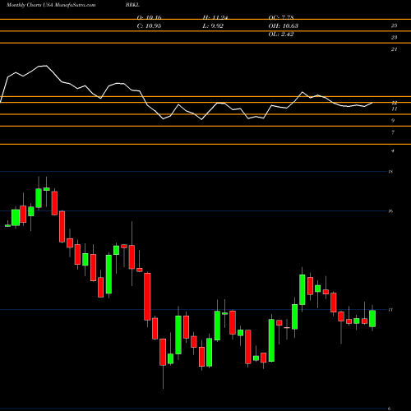411x411 pixels.
Task: Select the 'H: 11.24' high value
Action: point(215,17)
